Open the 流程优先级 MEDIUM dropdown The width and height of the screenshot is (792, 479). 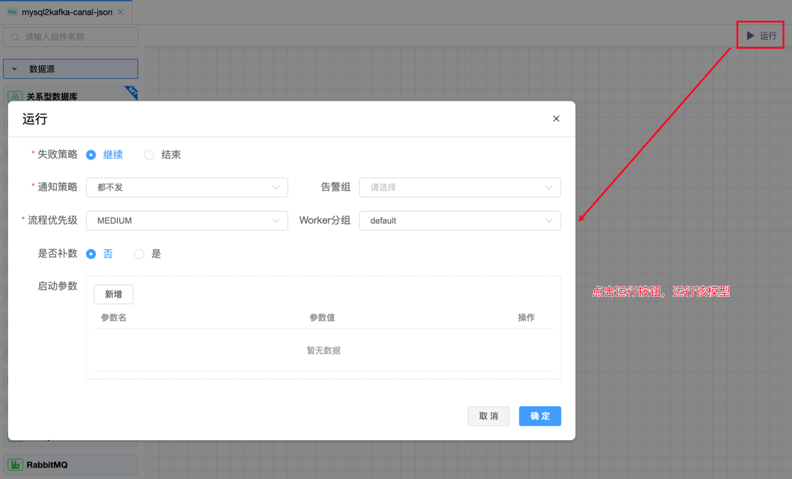187,220
